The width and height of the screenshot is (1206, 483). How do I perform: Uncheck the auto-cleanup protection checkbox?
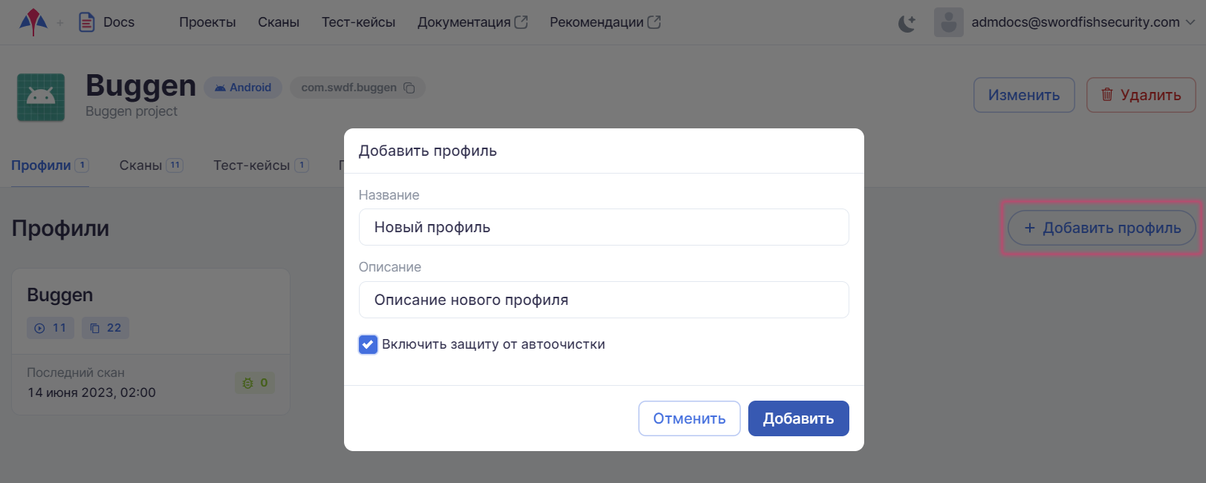(368, 344)
